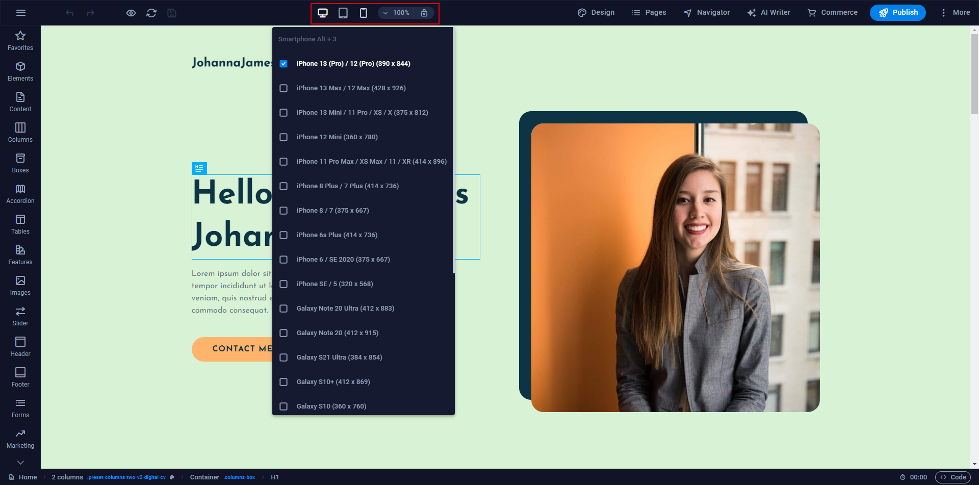Check iPhone 12 Mini (360 x 780)
The image size is (979, 485).
pyautogui.click(x=284, y=137)
